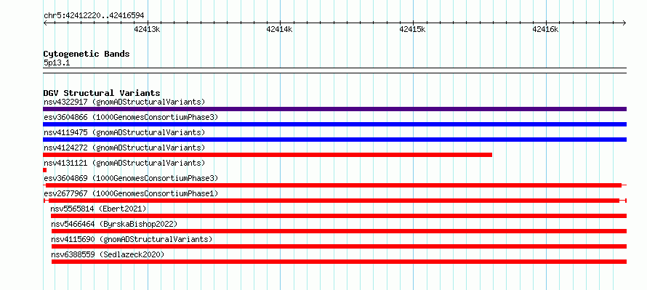The image size is (647, 290).
Task: Click the tiny red nsv4131121 marker
Action: pos(44,170)
